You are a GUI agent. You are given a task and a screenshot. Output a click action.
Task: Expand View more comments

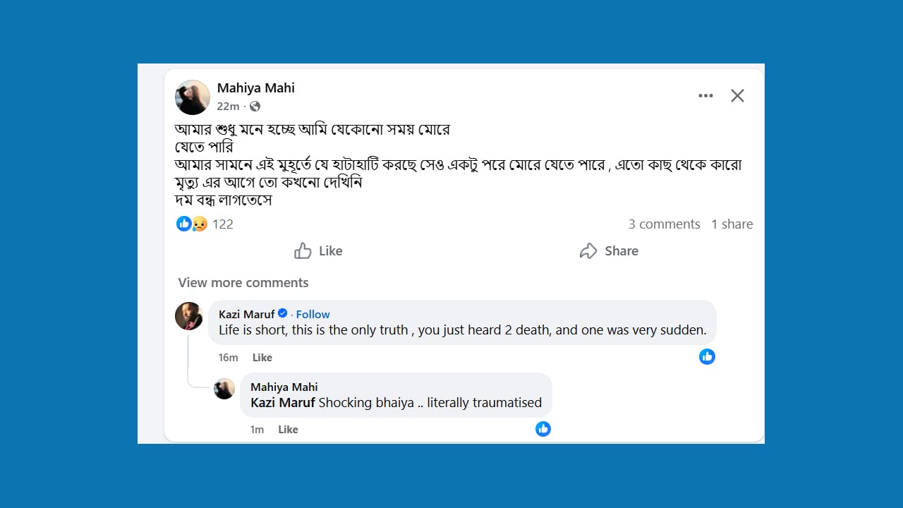pyautogui.click(x=243, y=283)
